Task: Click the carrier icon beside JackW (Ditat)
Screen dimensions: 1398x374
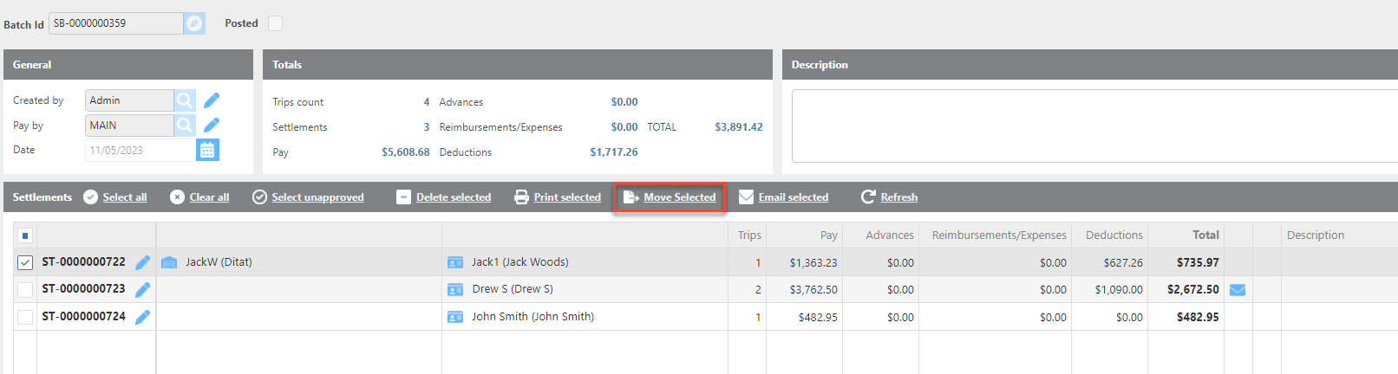Action: click(x=169, y=262)
